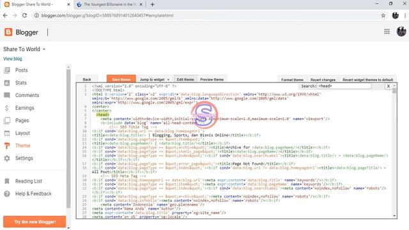
Task: Open Reading List in the sidebar
Action: click(28, 181)
